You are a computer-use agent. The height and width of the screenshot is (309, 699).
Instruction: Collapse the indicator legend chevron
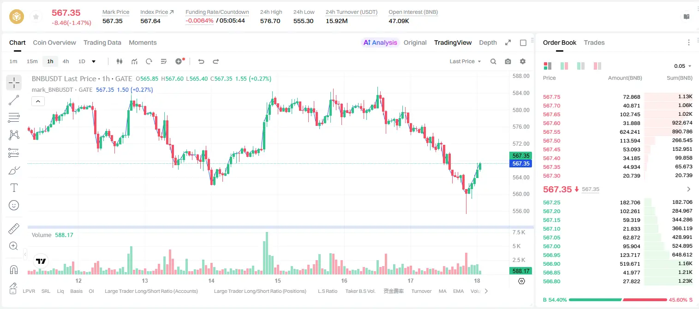tap(38, 101)
